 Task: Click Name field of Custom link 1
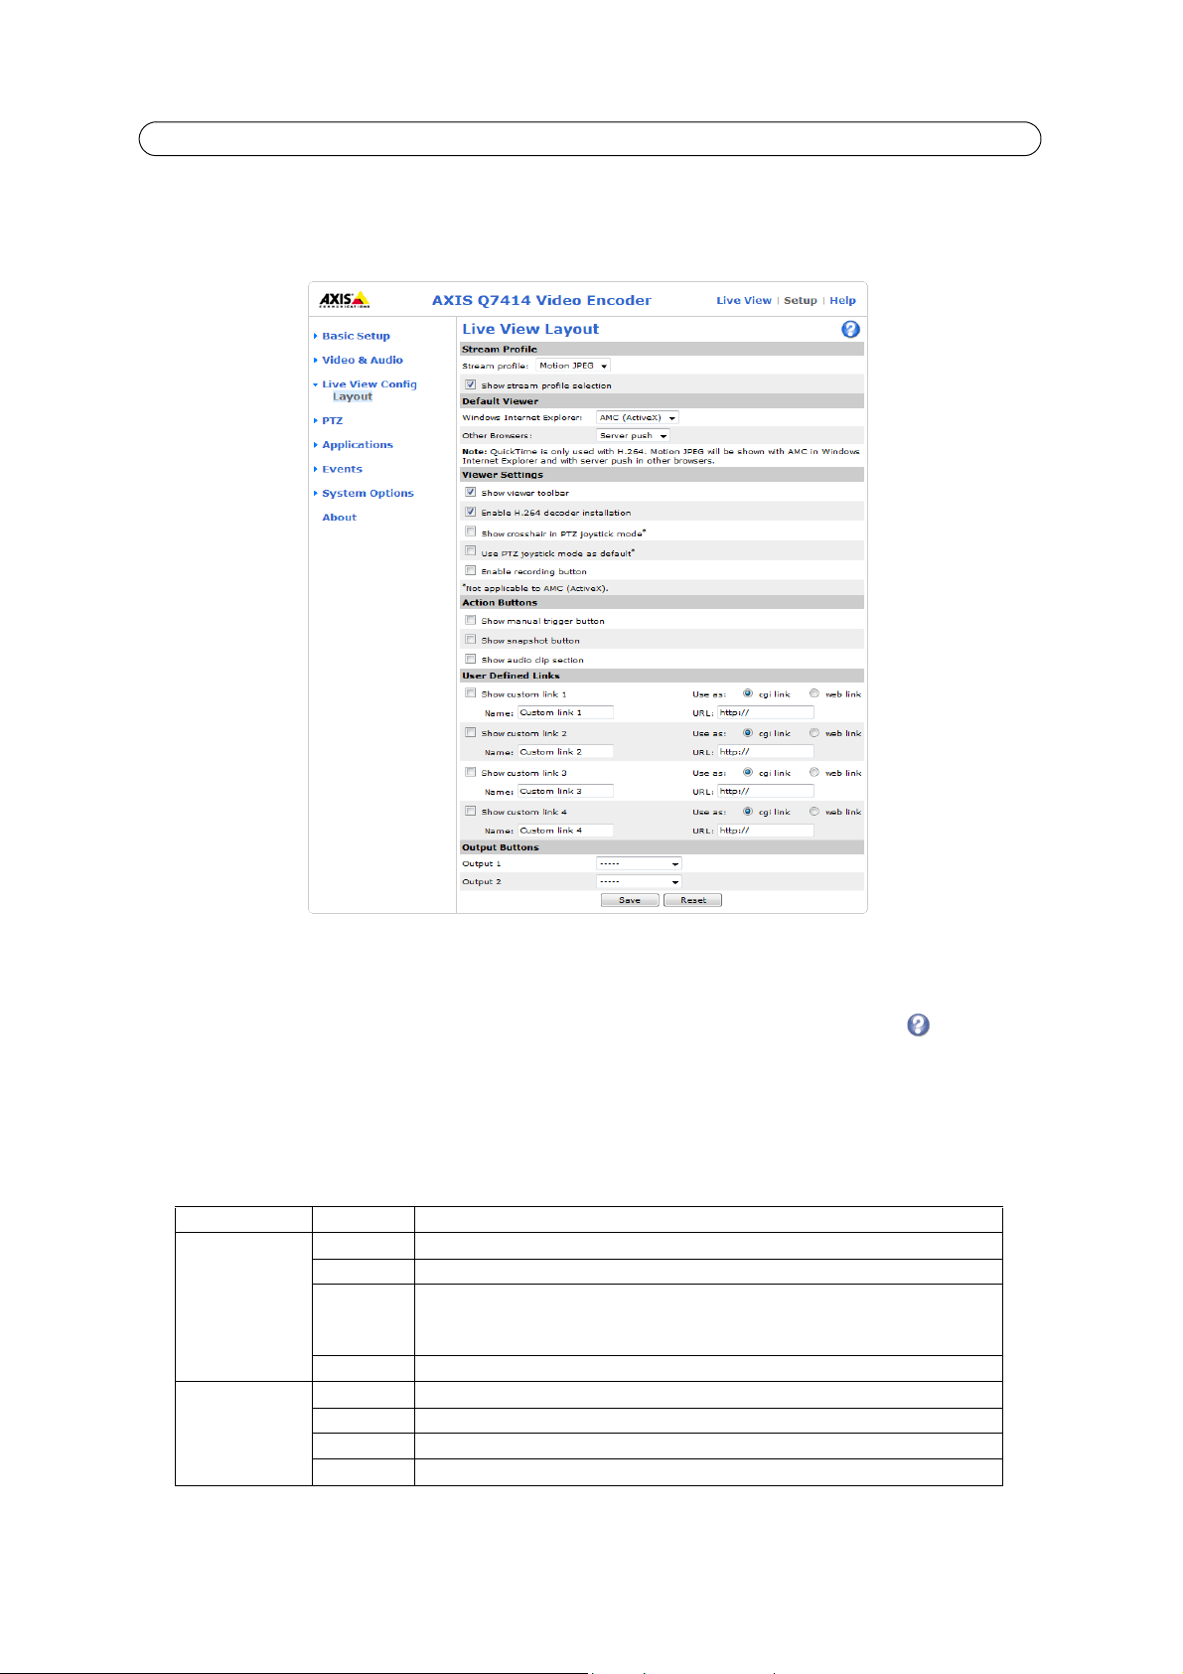point(565,712)
